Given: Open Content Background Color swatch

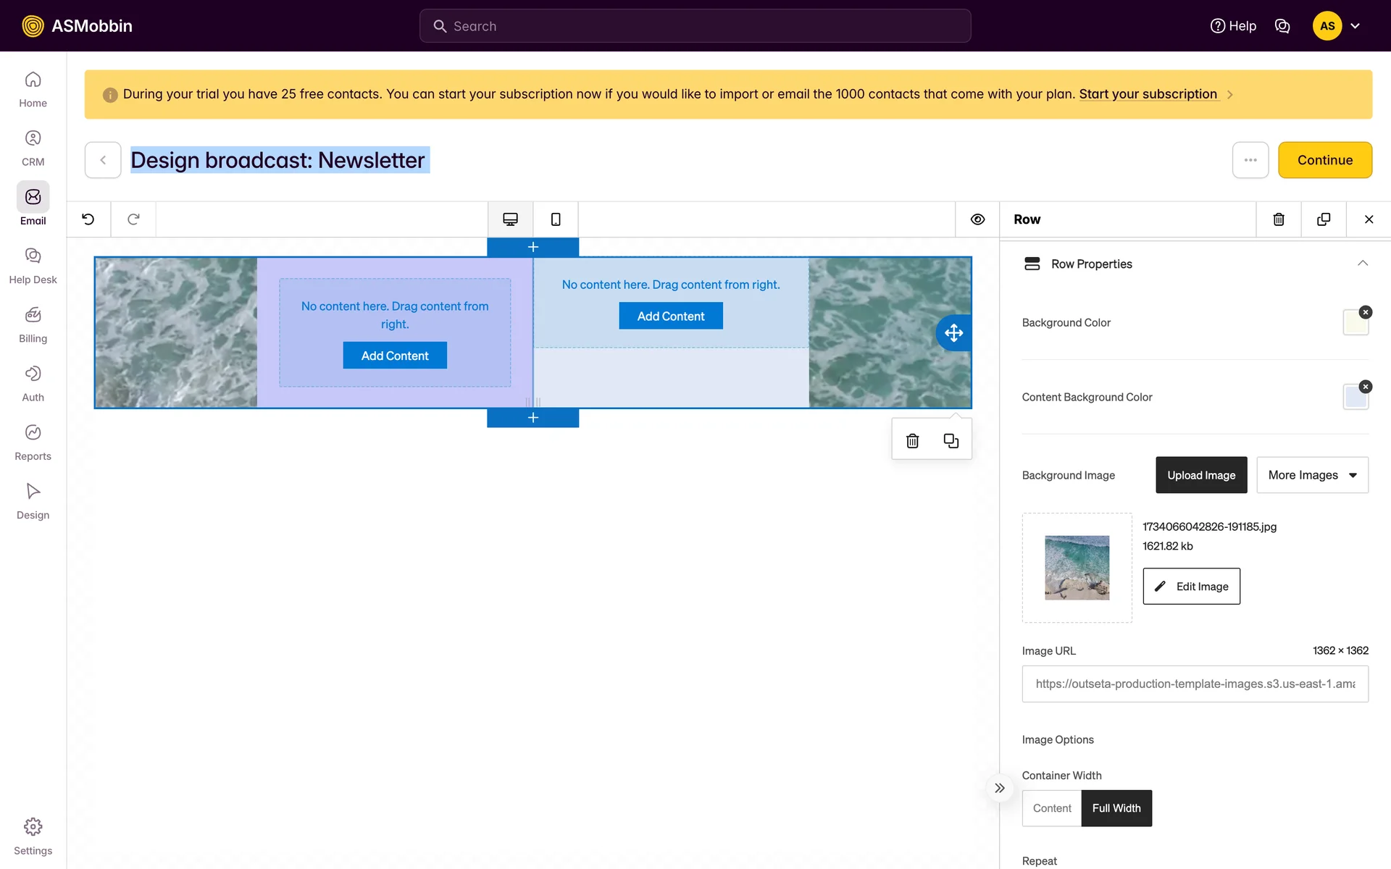Looking at the screenshot, I should [x=1355, y=398].
